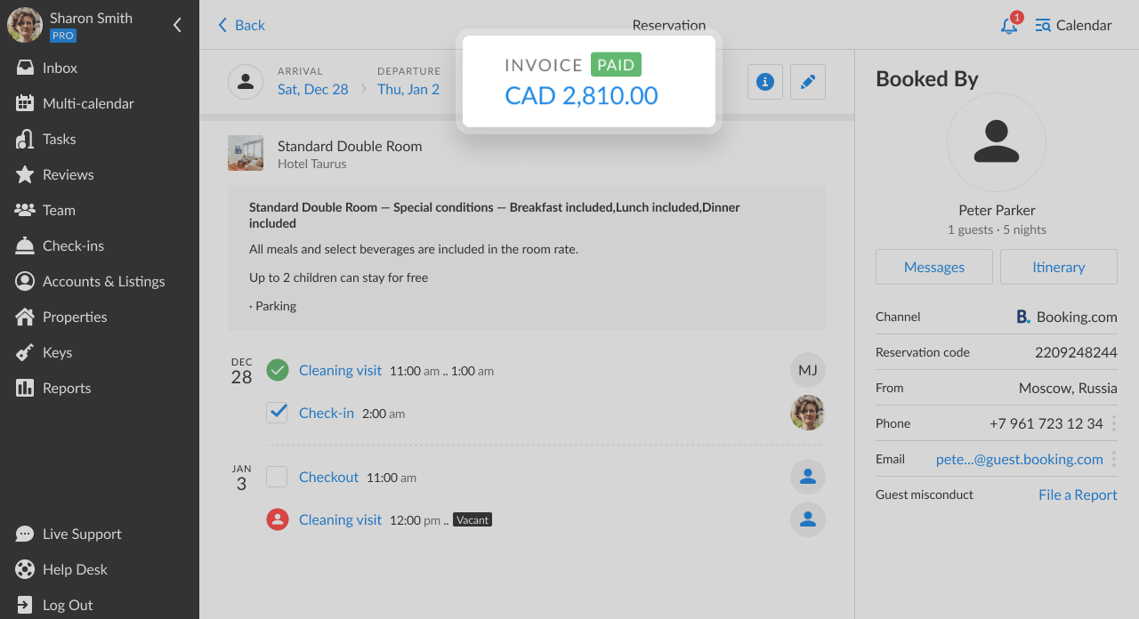Open the Calendar search button
Image resolution: width=1139 pixels, height=619 pixels.
coord(1073,25)
